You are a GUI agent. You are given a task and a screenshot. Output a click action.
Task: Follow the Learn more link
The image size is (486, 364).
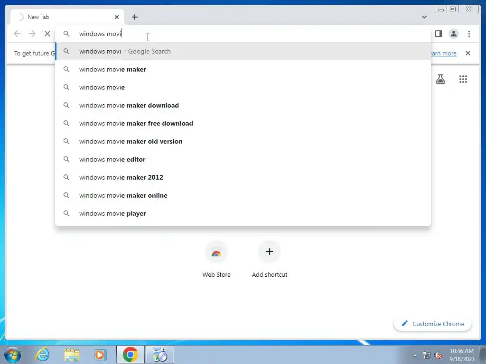[443, 53]
